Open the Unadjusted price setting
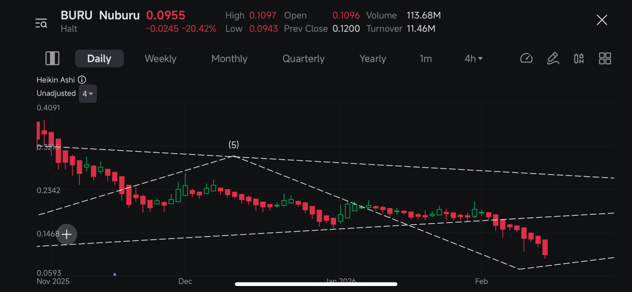Screen dimensions: 632x292 click(56, 93)
